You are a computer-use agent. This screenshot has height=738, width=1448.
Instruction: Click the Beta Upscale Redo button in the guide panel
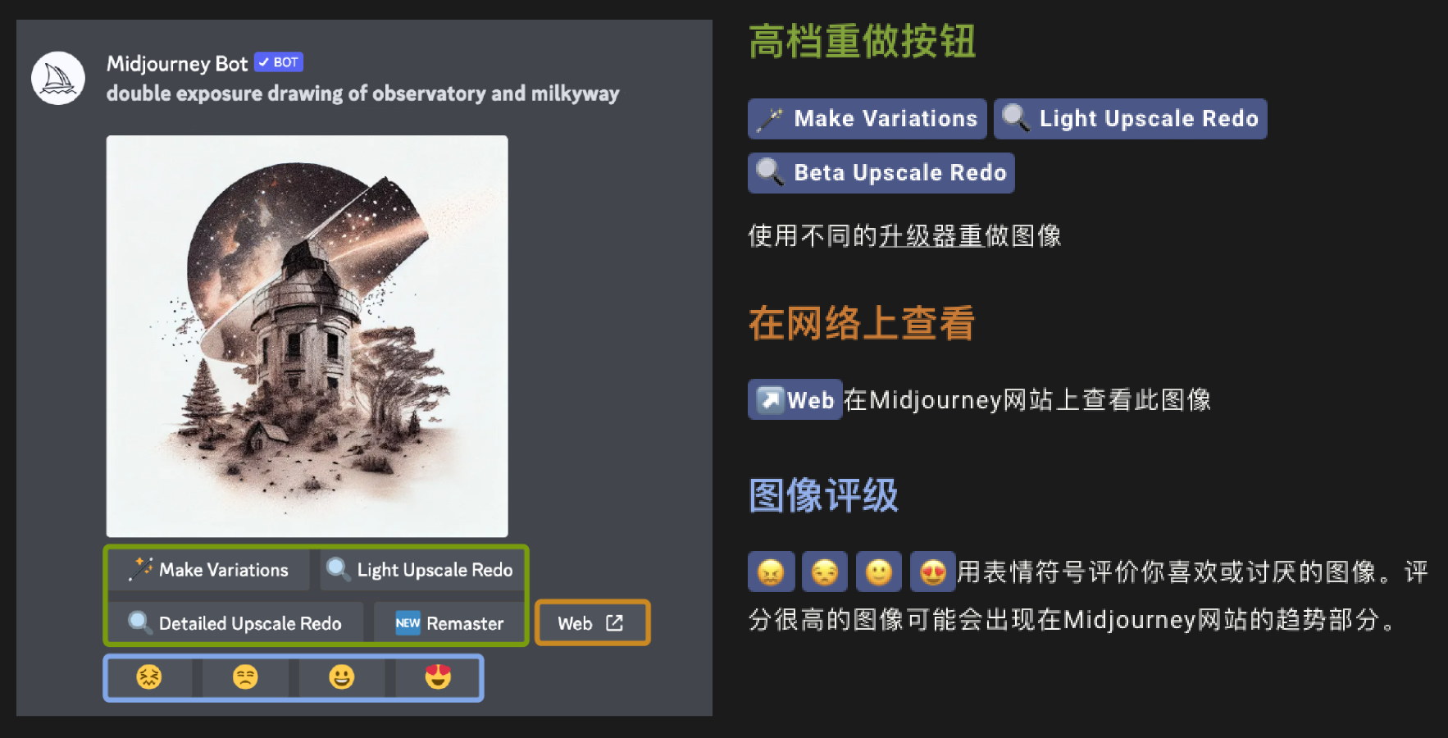[x=881, y=173]
